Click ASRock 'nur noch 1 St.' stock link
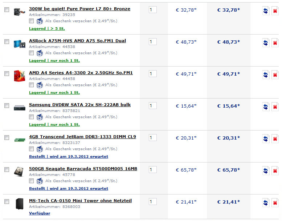 click(x=54, y=60)
